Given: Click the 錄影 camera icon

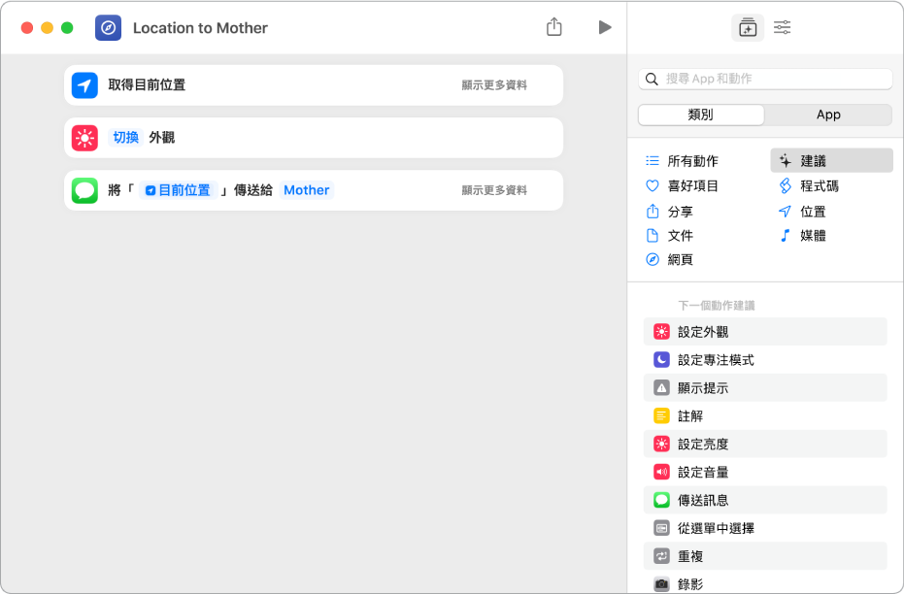Looking at the screenshot, I should point(663,584).
